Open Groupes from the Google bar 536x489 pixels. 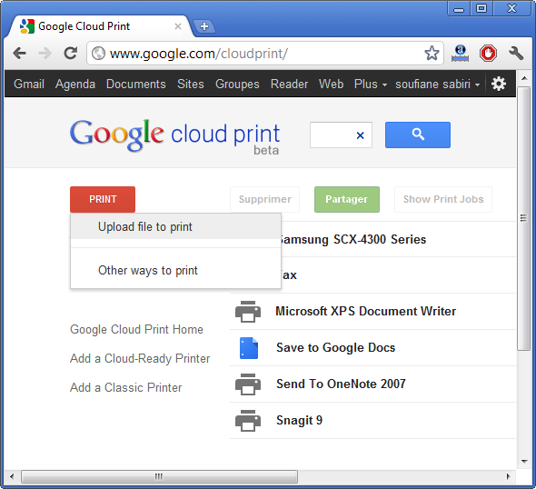click(237, 84)
